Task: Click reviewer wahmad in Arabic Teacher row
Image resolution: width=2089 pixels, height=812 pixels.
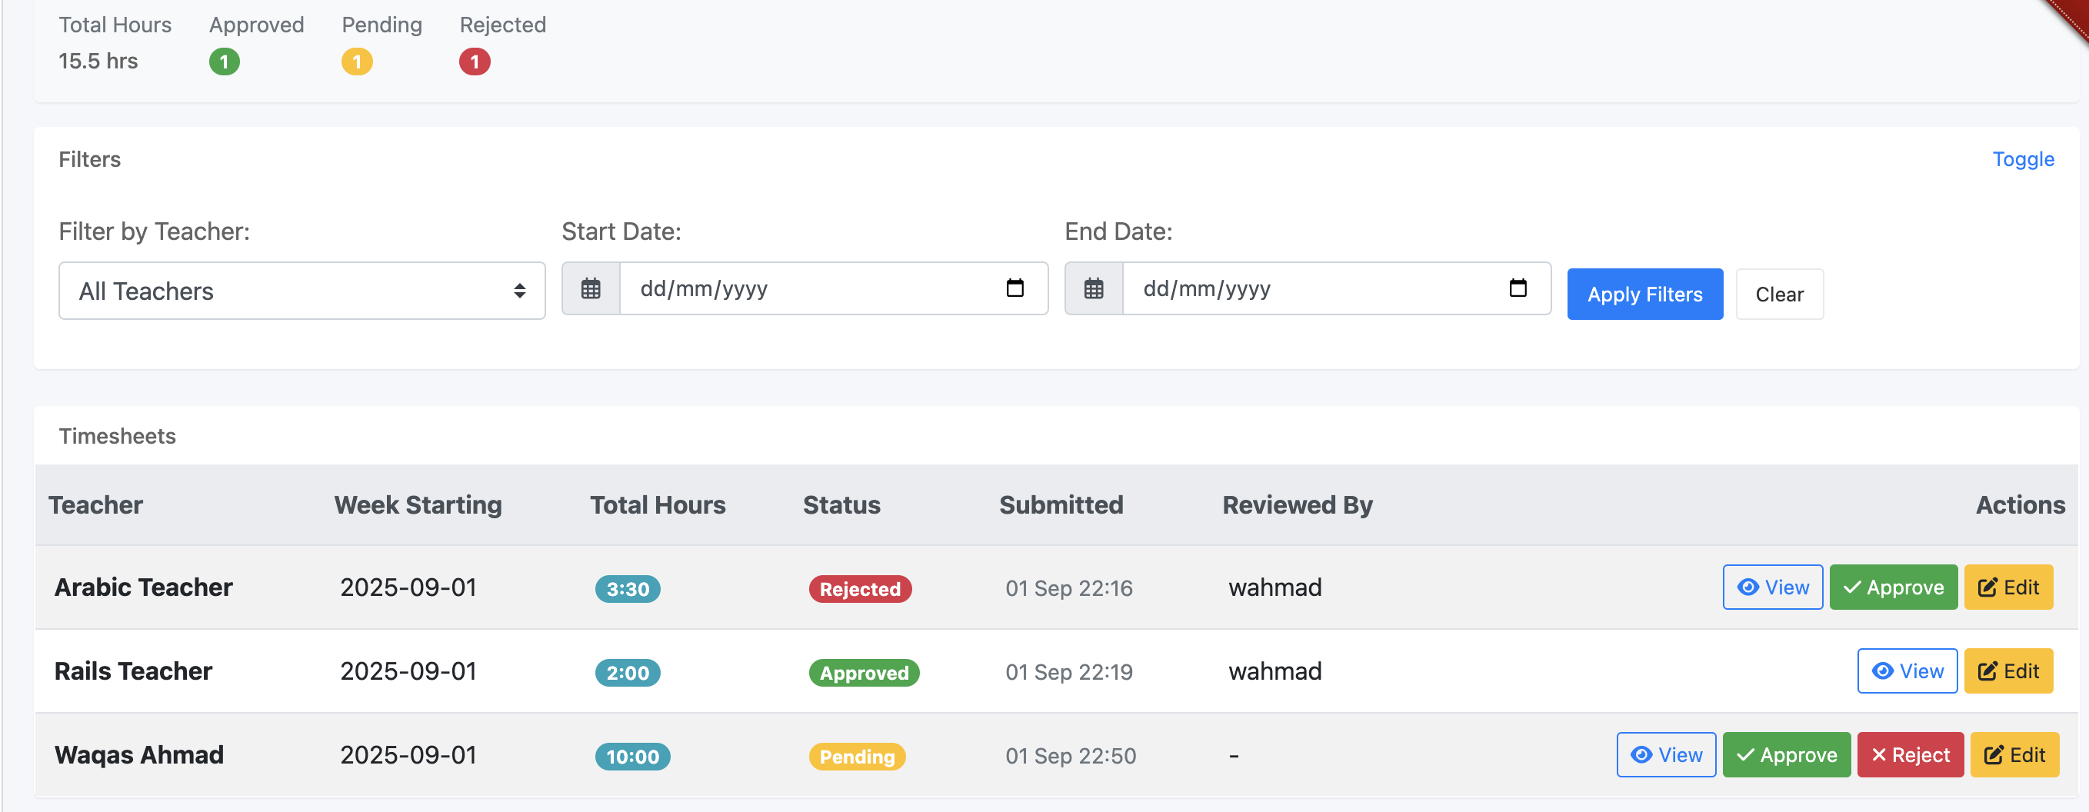Action: point(1274,587)
